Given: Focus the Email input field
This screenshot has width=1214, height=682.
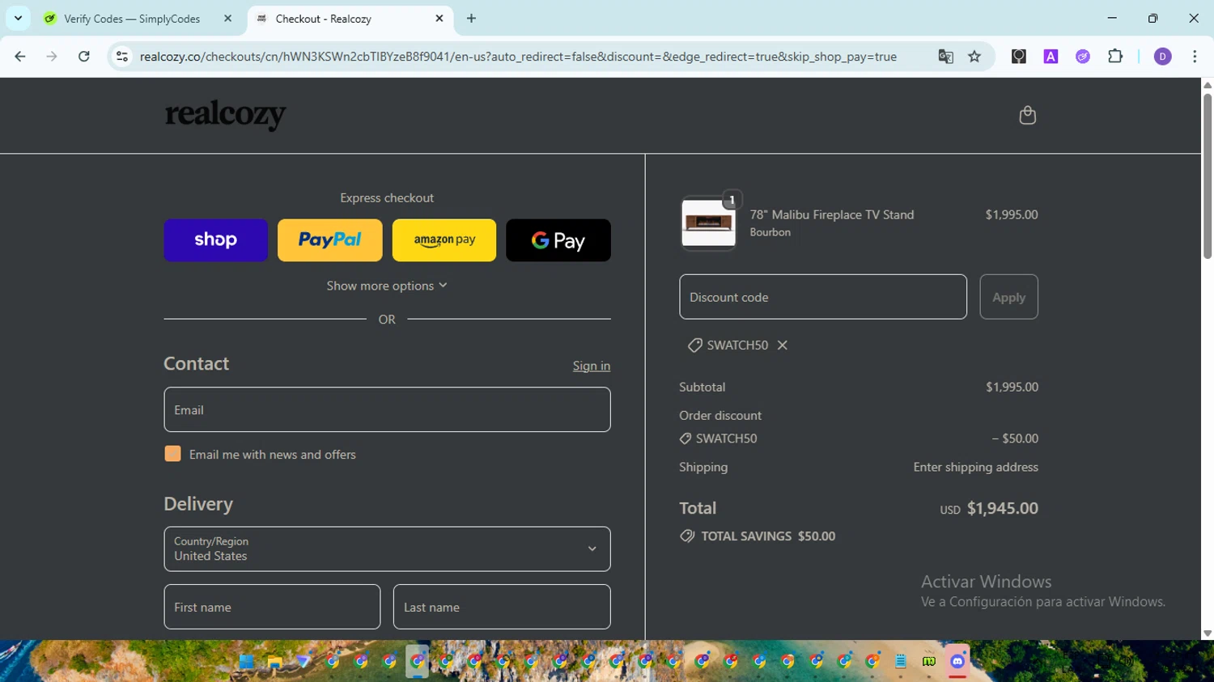Looking at the screenshot, I should point(387,409).
